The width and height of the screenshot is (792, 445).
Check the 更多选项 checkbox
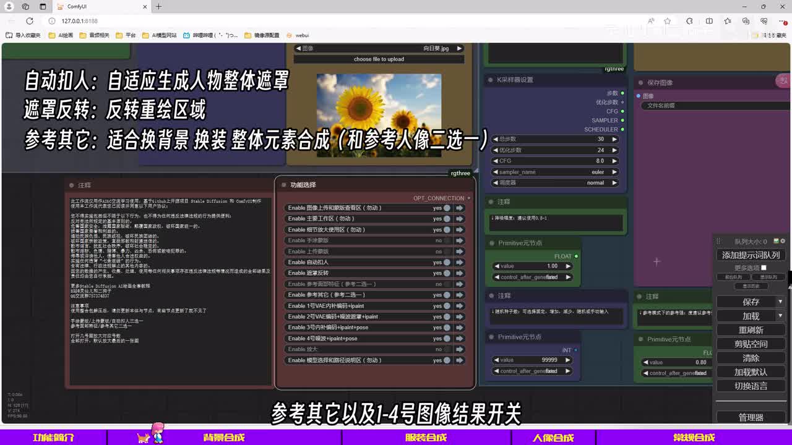(x=764, y=268)
